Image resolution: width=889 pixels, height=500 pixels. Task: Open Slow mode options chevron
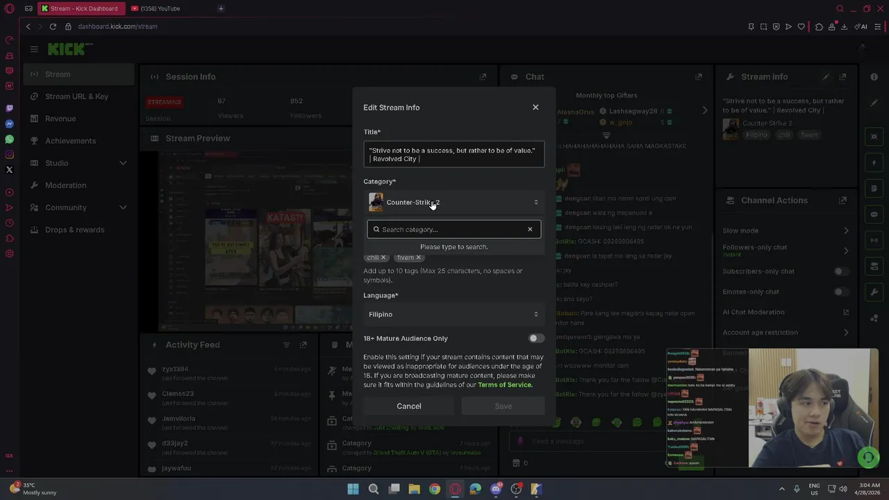coord(846,231)
